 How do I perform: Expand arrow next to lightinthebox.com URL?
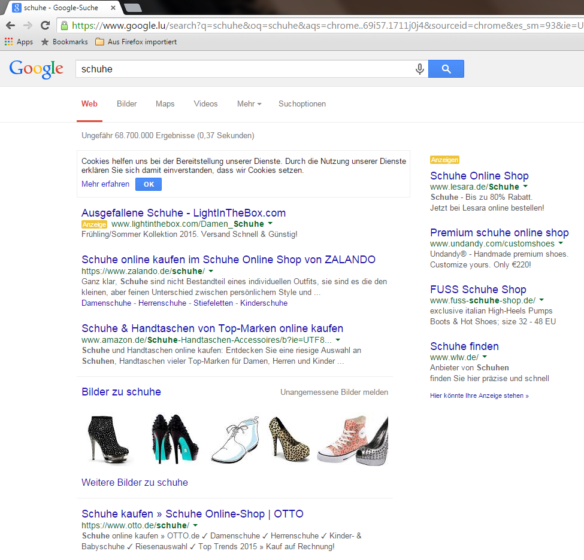270,224
